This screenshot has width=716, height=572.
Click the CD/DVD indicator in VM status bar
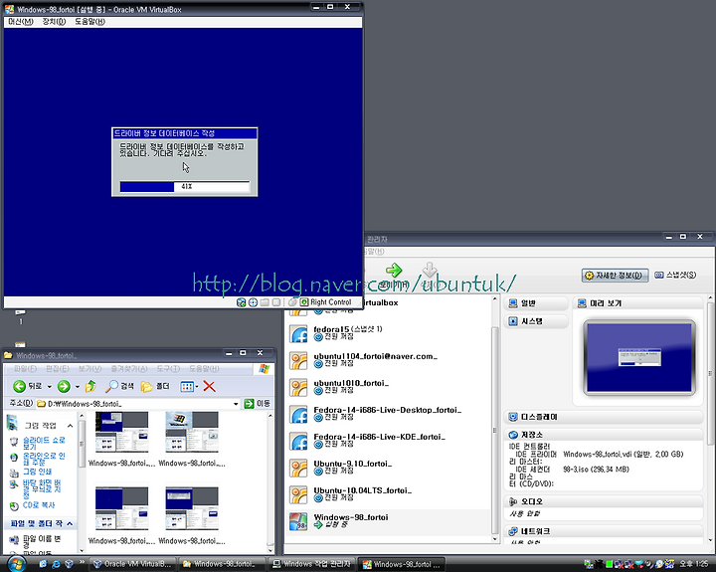pyautogui.click(x=253, y=302)
